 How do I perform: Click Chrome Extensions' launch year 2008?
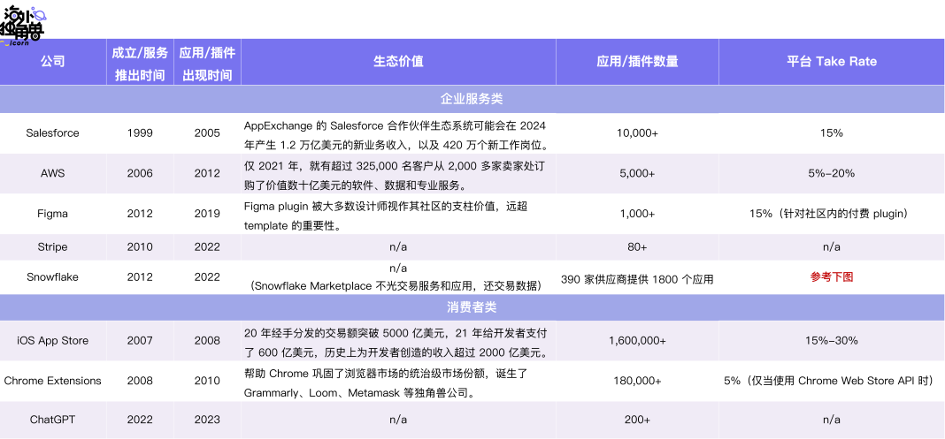(140, 381)
